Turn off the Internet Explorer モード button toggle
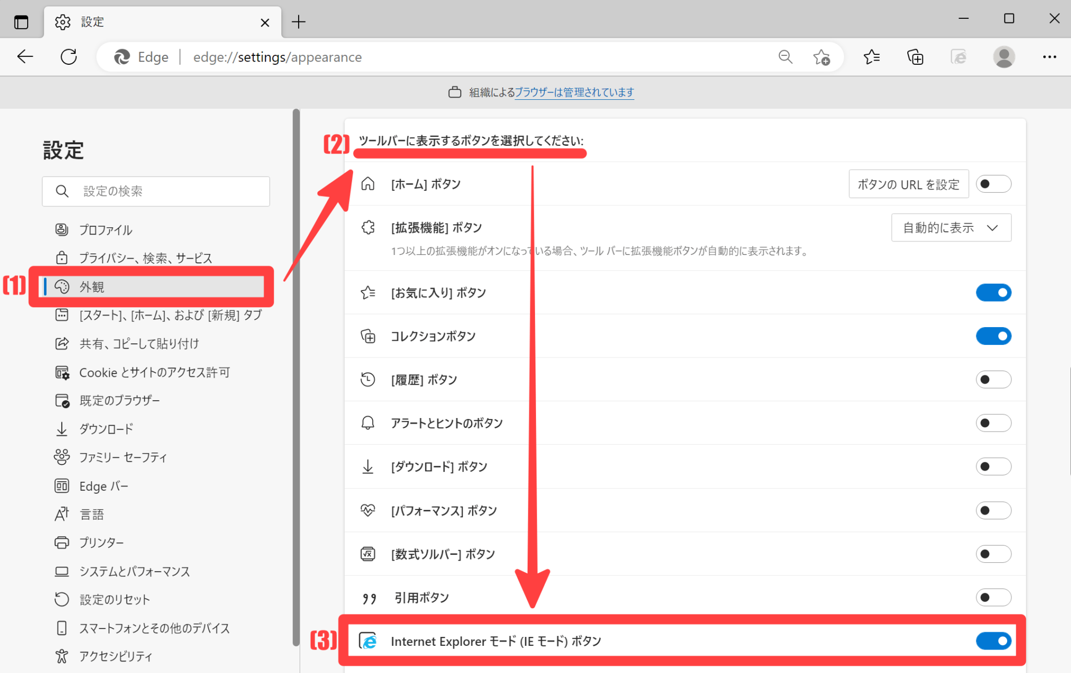The image size is (1071, 673). (993, 641)
